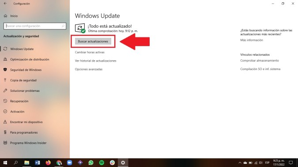Open Compilación SO e inf. sistema link

pos(260,69)
